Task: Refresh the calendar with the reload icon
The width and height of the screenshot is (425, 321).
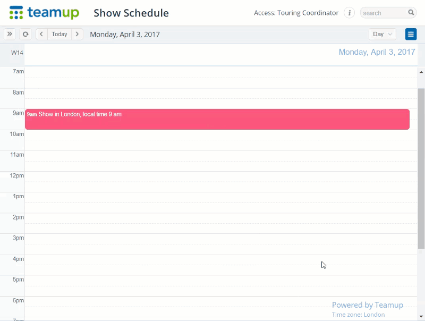Action: tap(25, 34)
